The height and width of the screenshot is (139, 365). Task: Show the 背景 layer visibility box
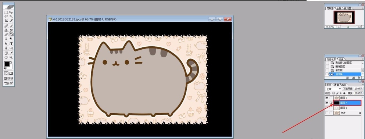point(327,113)
